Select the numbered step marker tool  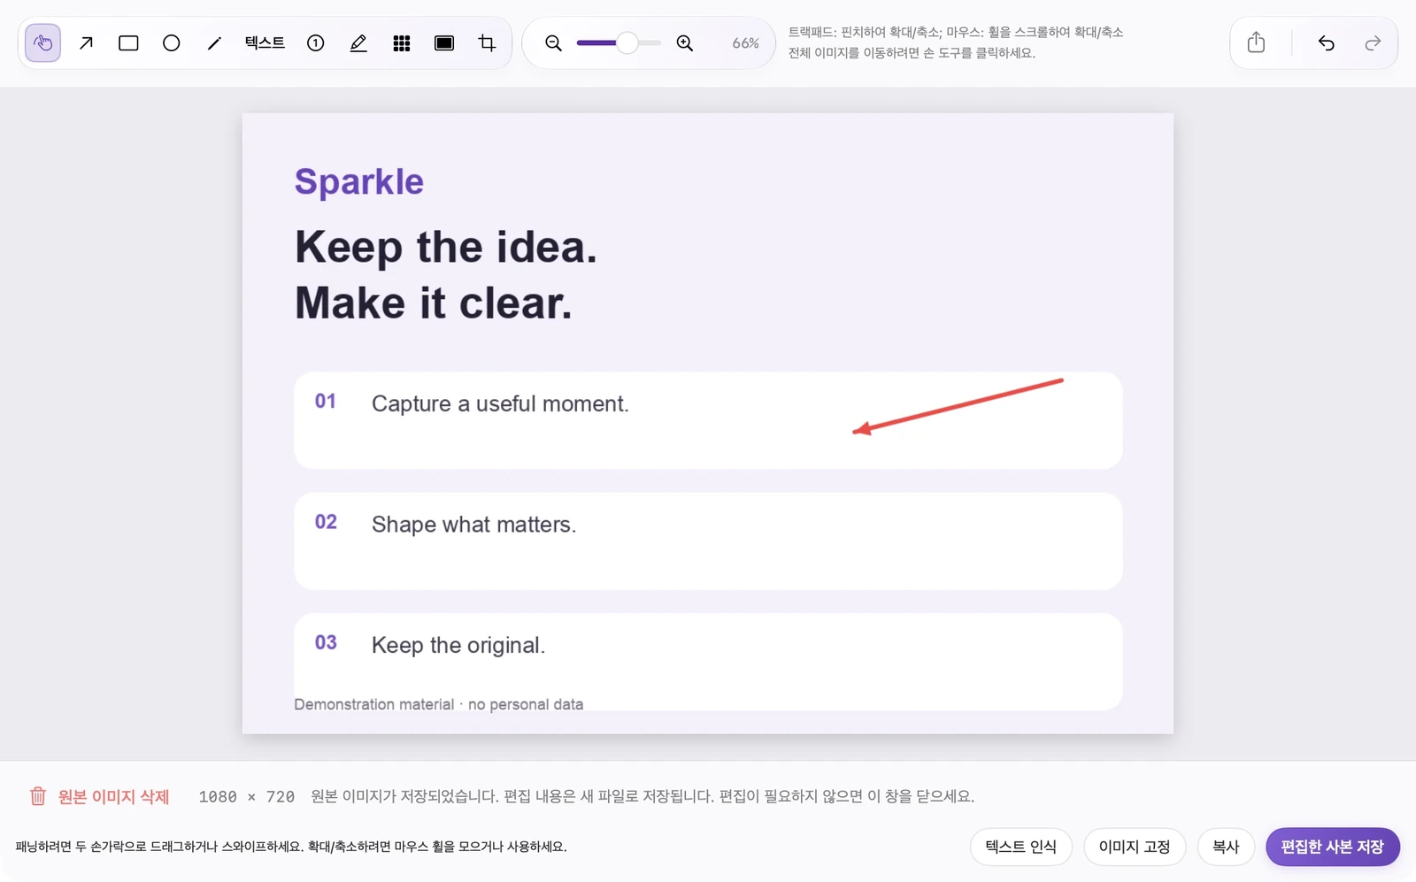315,42
